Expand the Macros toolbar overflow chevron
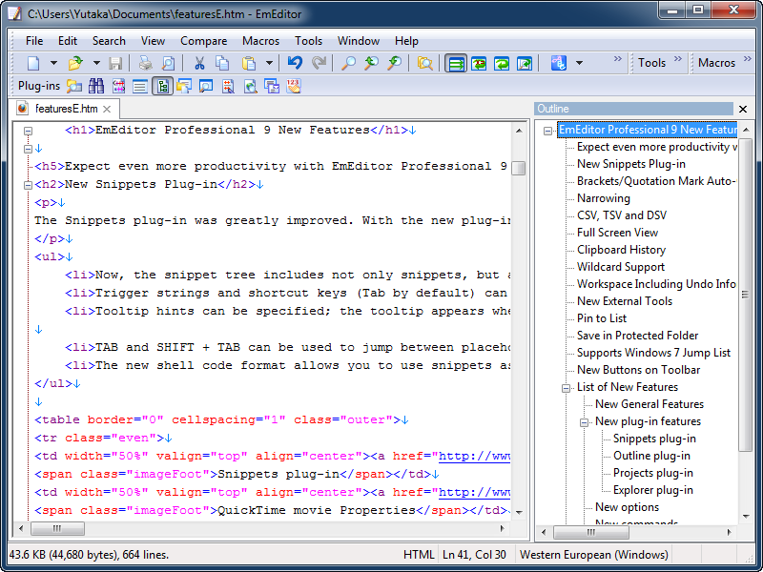The width and height of the screenshot is (763, 572). point(748,59)
